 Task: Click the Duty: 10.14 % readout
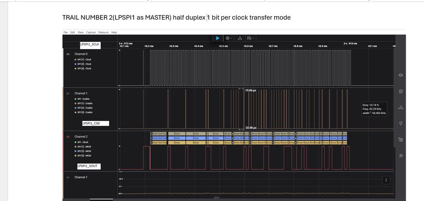tap(371, 105)
